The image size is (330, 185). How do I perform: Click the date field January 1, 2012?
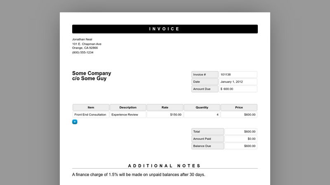click(238, 82)
